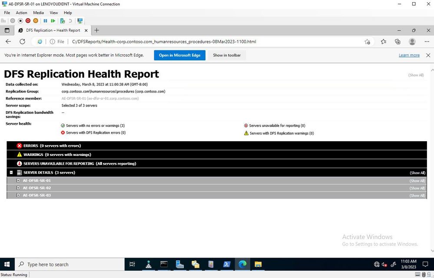Pause the virtual machine
The width and height of the screenshot is (434, 278).
click(x=45, y=21)
